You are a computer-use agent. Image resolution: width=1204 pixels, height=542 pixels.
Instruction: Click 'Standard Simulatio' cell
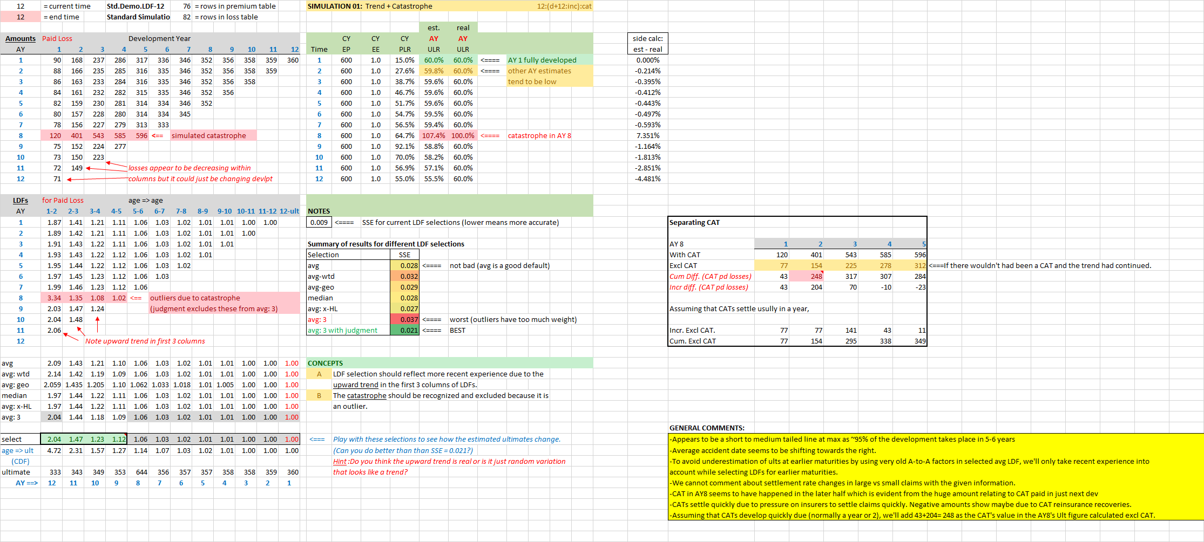(138, 17)
